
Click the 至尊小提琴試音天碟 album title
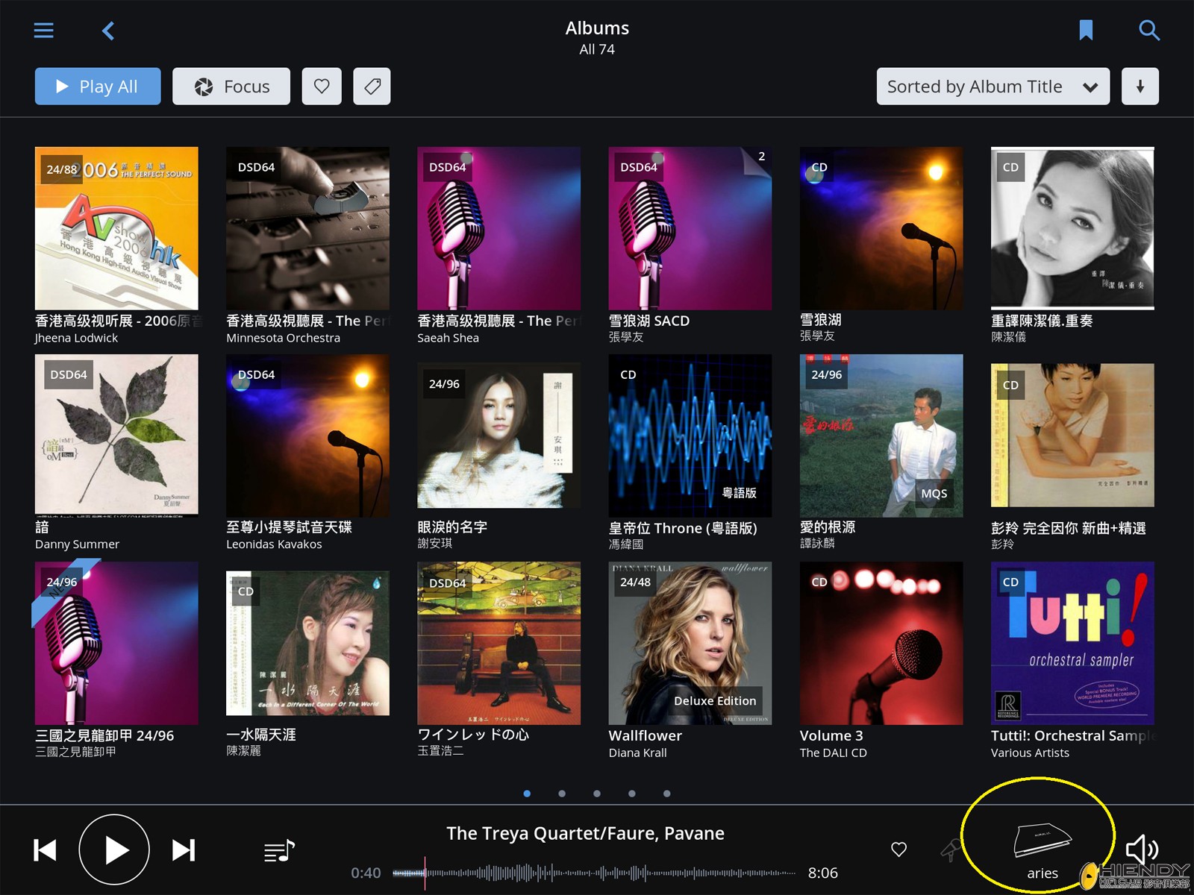click(x=289, y=527)
